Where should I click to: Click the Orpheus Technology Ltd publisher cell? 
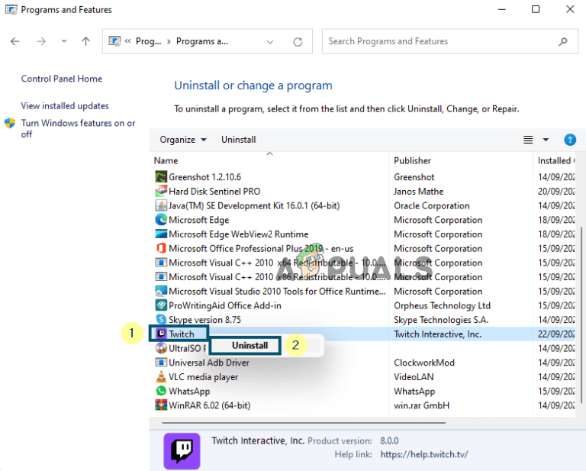click(442, 305)
